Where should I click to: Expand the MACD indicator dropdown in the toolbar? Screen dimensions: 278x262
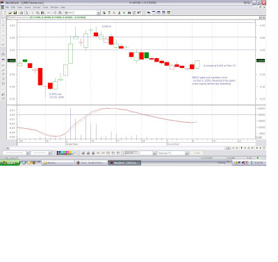point(99,12)
